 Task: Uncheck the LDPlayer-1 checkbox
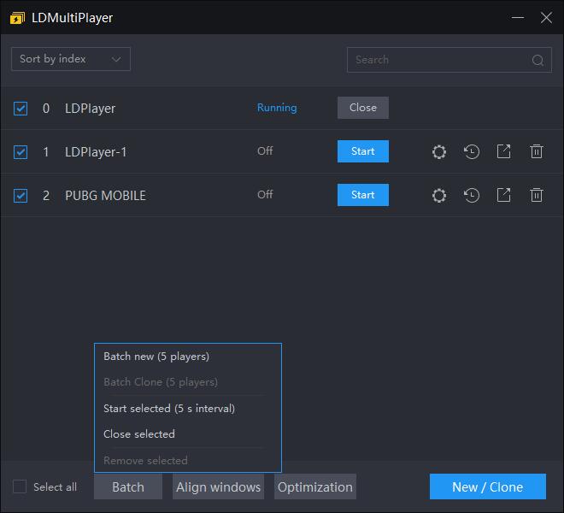[21, 152]
